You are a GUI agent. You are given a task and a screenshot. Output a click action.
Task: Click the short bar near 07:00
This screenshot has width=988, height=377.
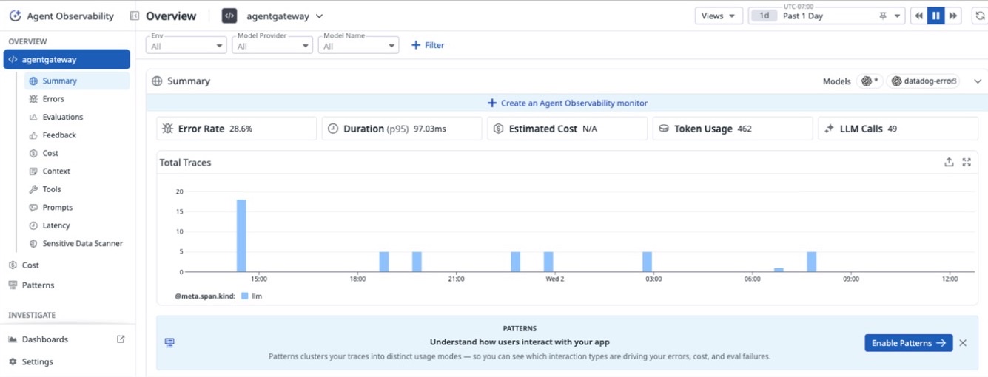[x=779, y=270]
